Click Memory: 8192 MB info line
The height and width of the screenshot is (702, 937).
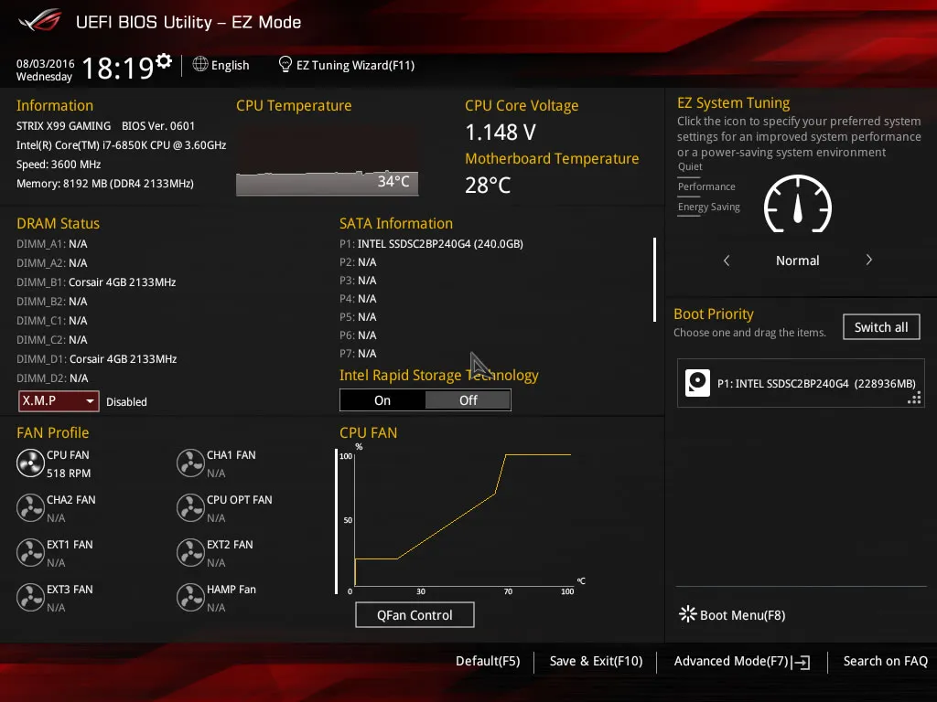click(x=105, y=183)
